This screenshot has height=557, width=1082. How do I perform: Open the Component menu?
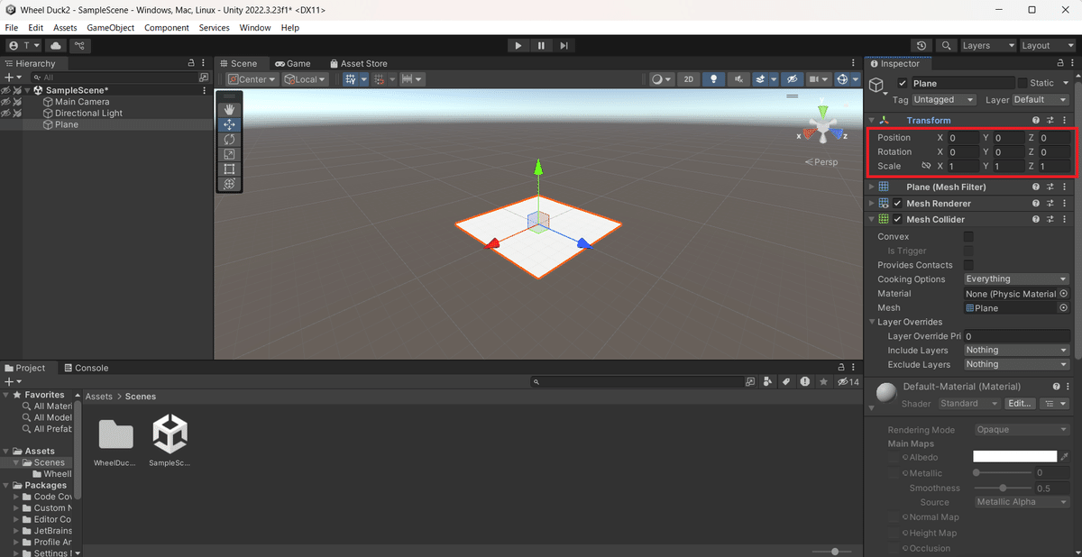pyautogui.click(x=167, y=28)
